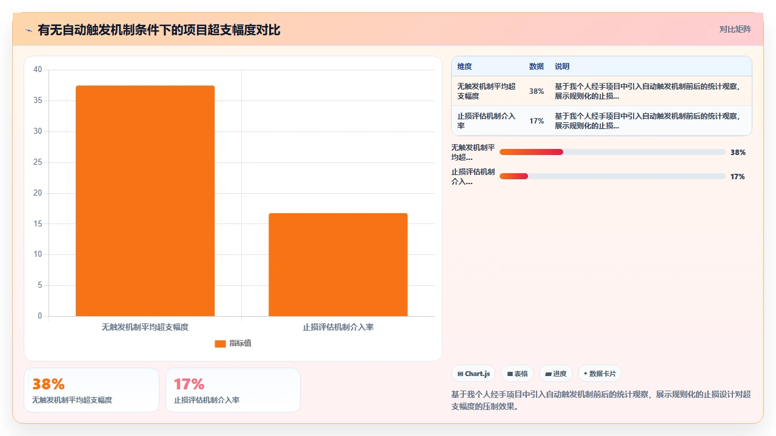The width and height of the screenshot is (776, 436).
Task: Click the 38% progress bar
Action: coord(612,152)
